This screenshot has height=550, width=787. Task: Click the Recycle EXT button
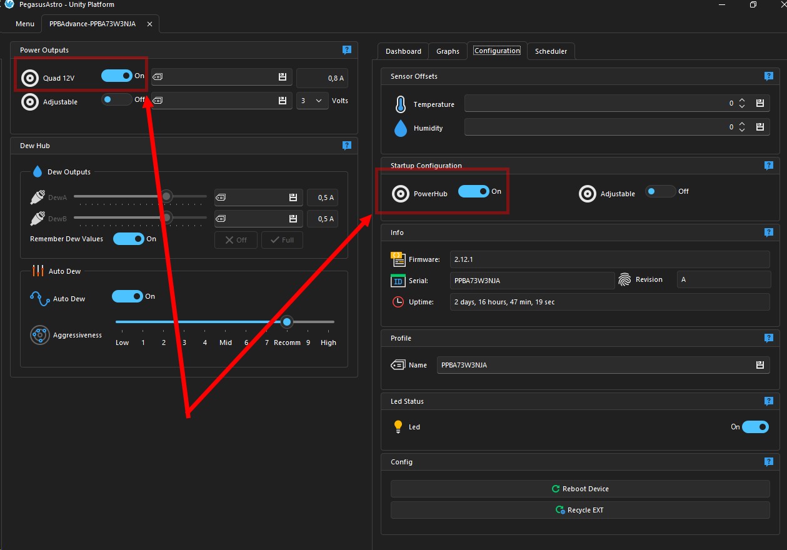[x=580, y=510]
